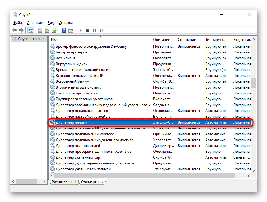
Task: Sort by the Имя column header
Action: pos(100,40)
